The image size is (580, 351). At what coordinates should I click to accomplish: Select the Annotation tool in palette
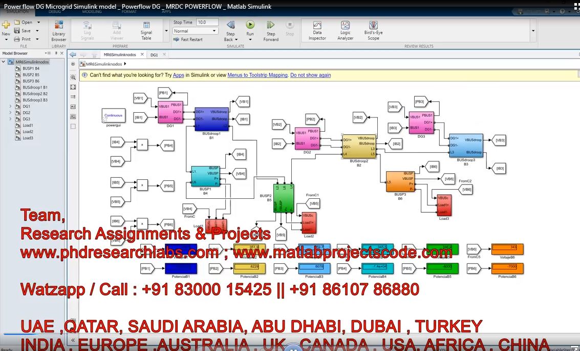pos(73,107)
